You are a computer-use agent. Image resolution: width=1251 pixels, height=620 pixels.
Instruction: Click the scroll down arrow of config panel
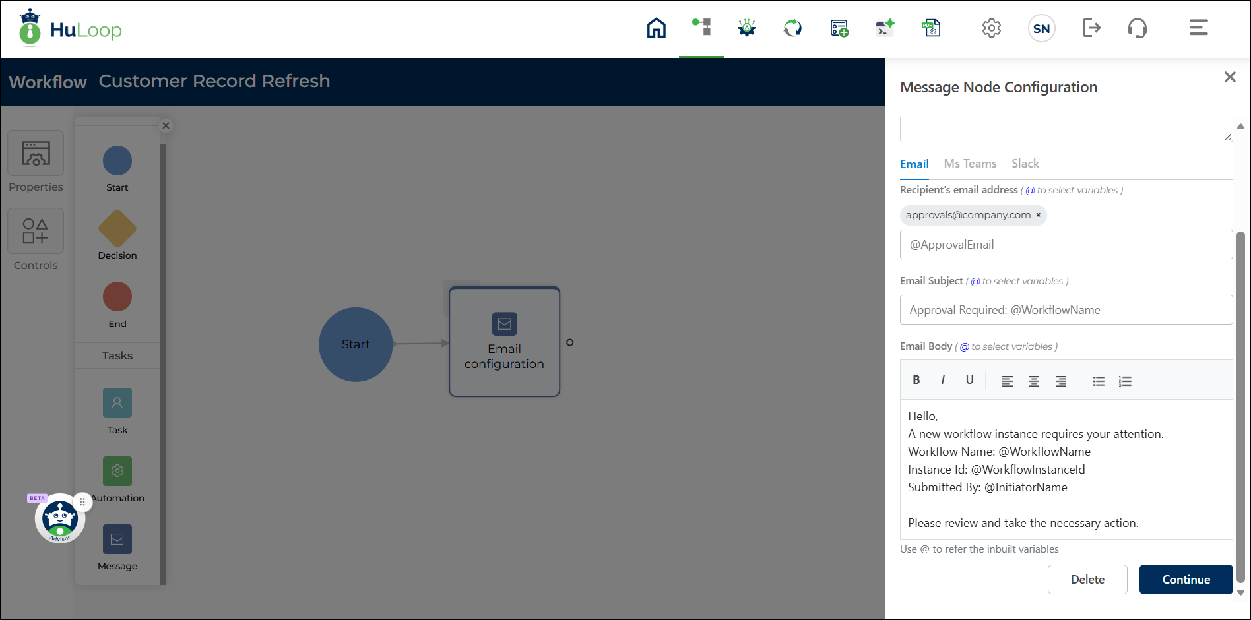[x=1240, y=592]
